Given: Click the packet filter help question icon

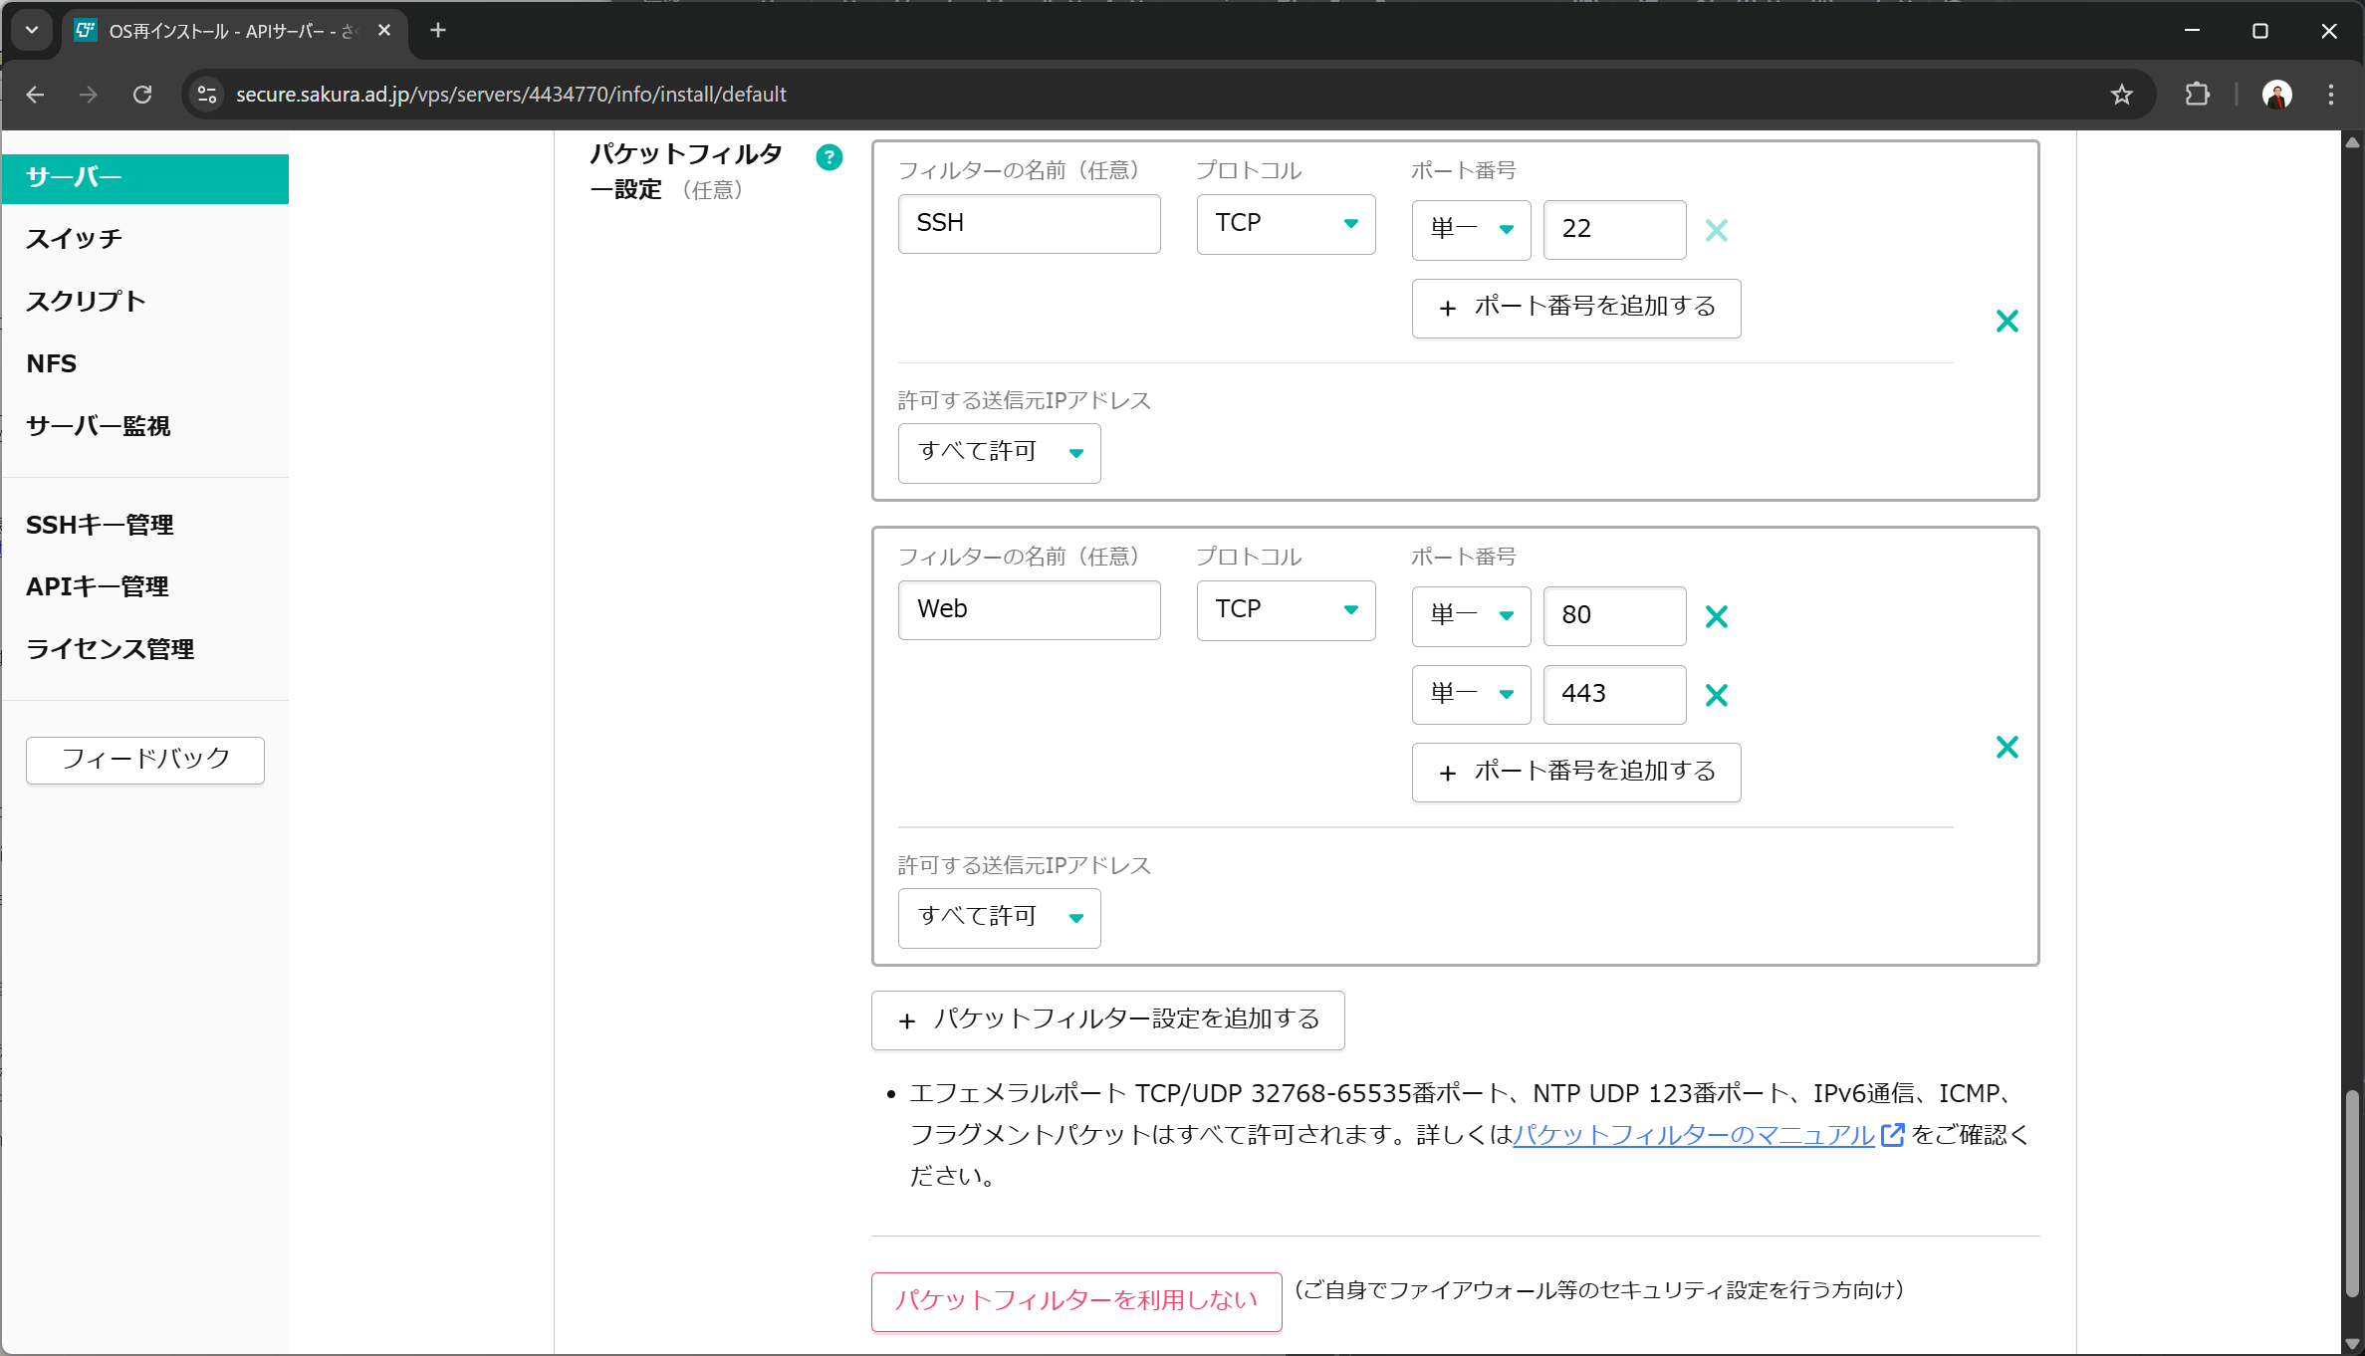Looking at the screenshot, I should click(x=828, y=157).
